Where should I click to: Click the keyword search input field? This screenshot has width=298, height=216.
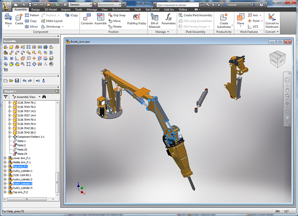(178, 5)
